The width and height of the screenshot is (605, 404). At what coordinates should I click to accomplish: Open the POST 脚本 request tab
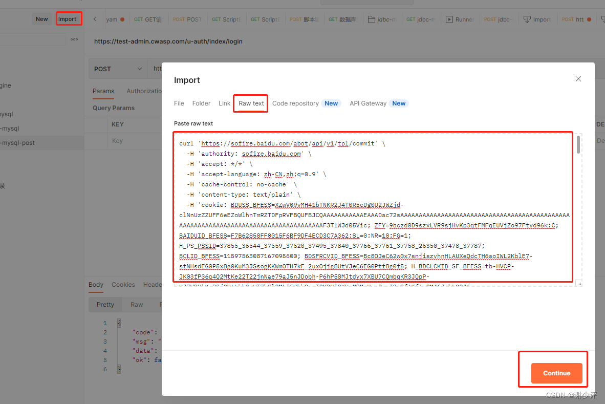(x=304, y=19)
